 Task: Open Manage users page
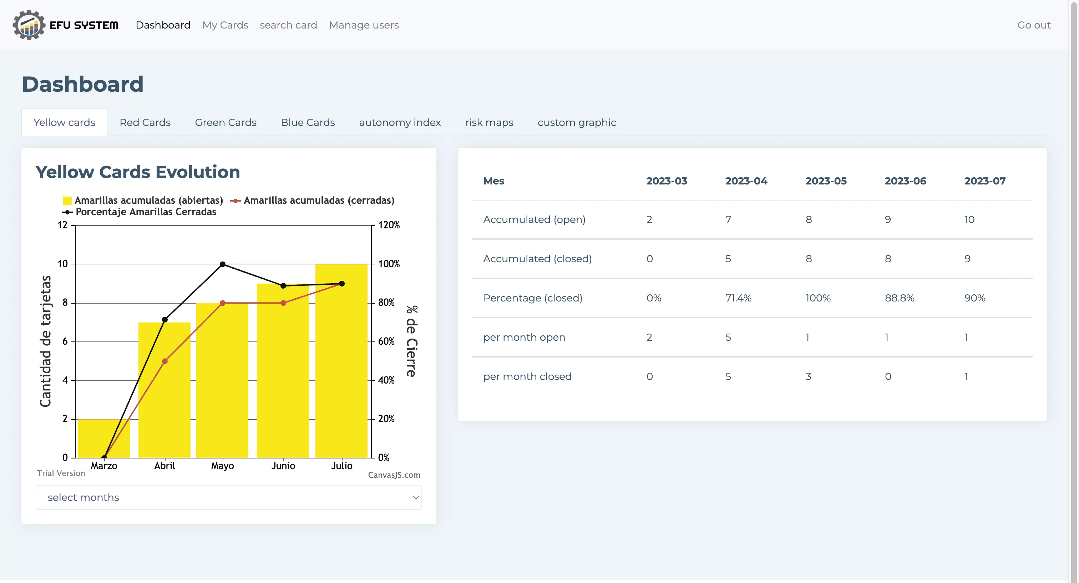click(x=364, y=25)
